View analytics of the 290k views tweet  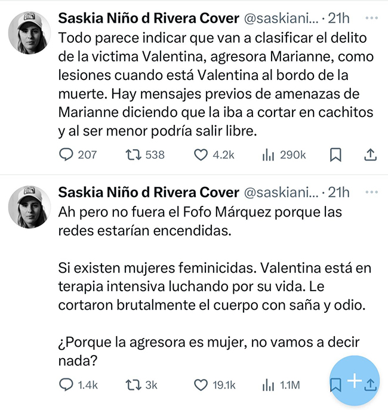coord(268,155)
